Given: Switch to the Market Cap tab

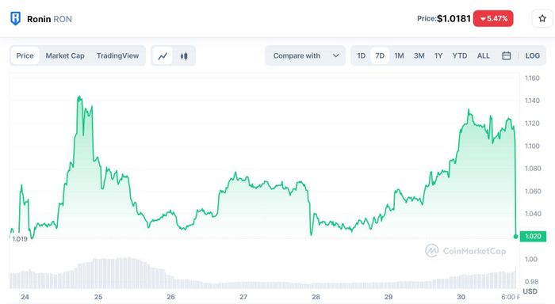Looking at the screenshot, I should [x=65, y=55].
